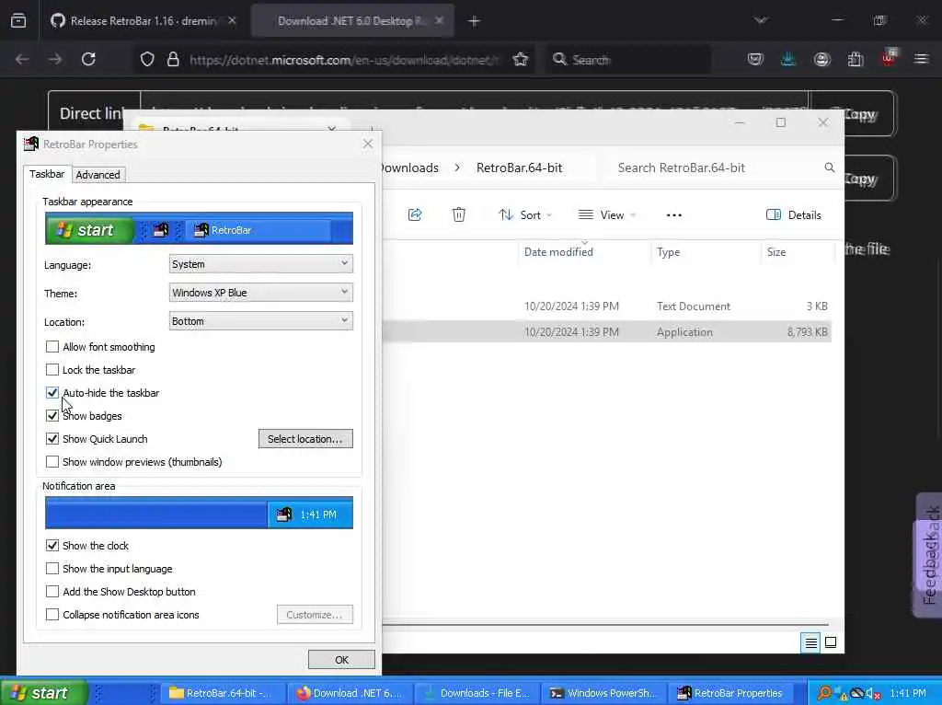Click Downloads breadcrumb in File Explorer
Viewport: 942px width, 705px height.
pos(409,168)
